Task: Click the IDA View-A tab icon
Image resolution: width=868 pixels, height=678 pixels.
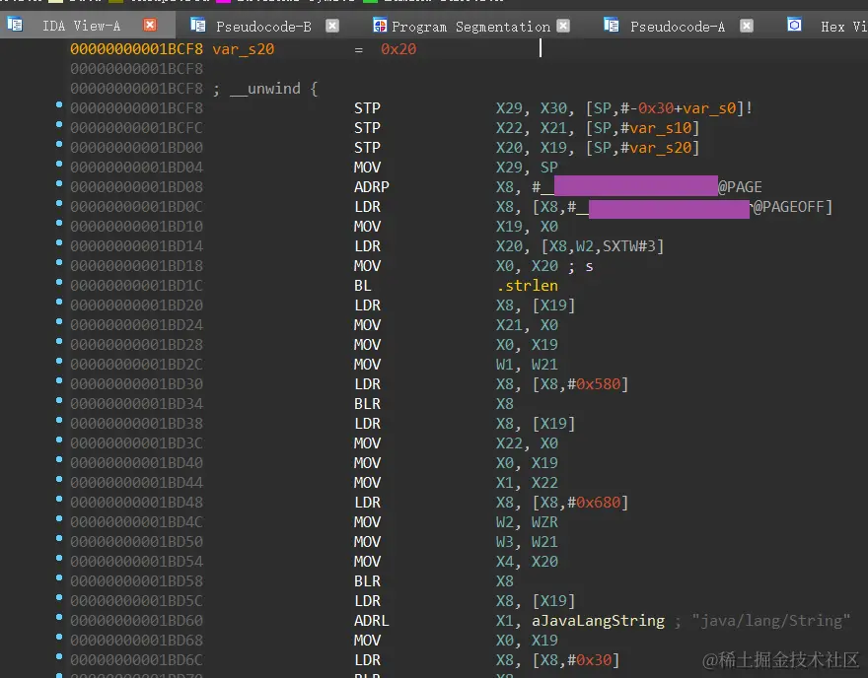Action: [15, 25]
